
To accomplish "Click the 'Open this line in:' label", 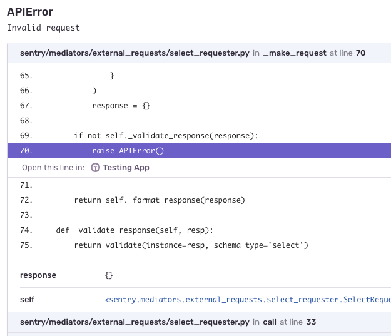I will coord(53,168).
